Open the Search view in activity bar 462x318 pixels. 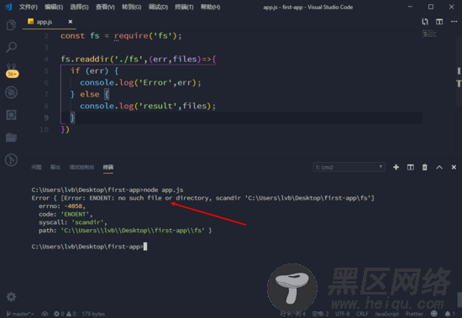click(11, 47)
